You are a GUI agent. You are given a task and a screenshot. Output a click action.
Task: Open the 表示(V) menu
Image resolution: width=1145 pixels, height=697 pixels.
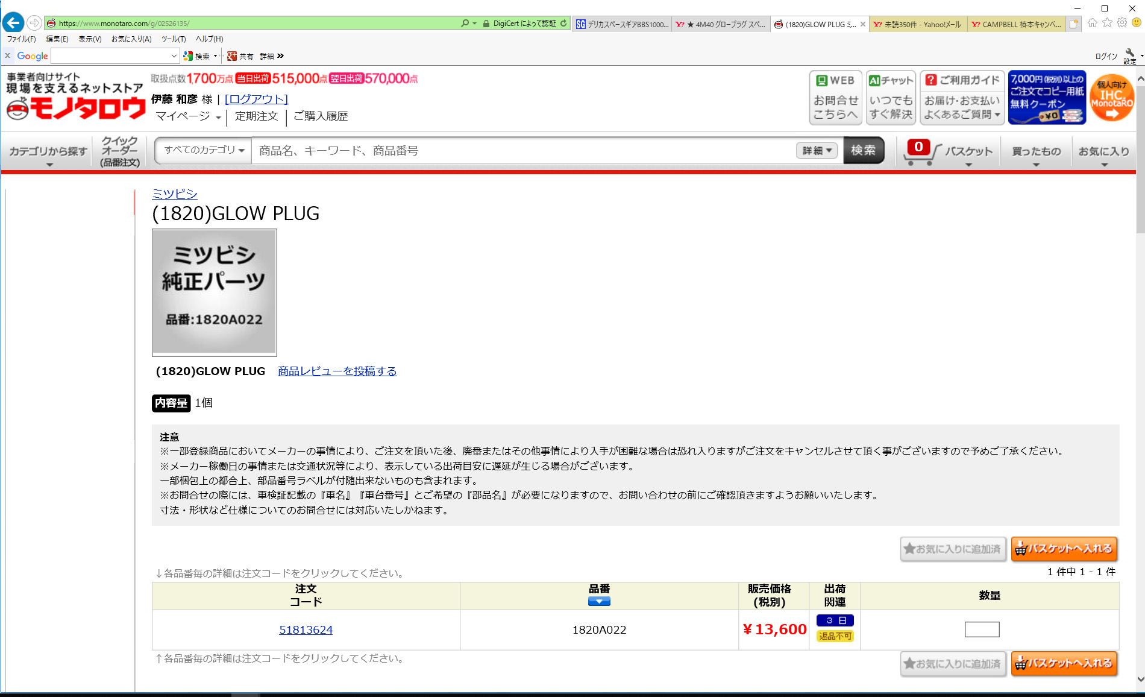(x=90, y=39)
